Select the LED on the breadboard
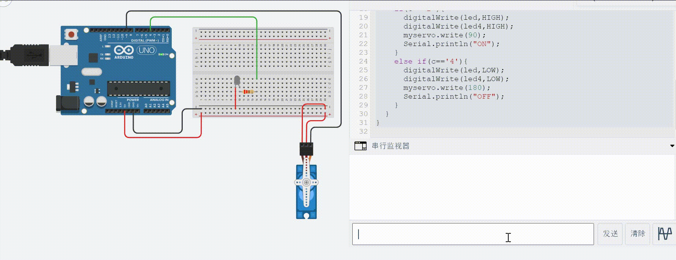 pyautogui.click(x=237, y=81)
